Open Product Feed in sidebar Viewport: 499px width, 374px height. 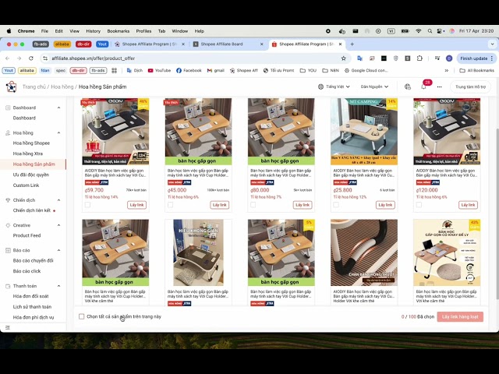(27, 235)
